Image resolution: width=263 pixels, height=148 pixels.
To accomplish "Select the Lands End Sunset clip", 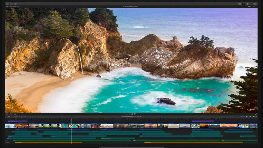I will click(x=22, y=126).
